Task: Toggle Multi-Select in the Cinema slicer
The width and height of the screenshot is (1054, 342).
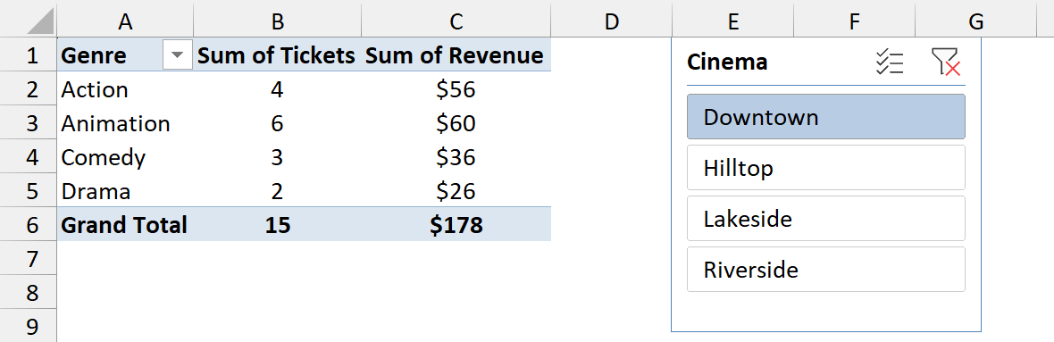Action: point(890,63)
